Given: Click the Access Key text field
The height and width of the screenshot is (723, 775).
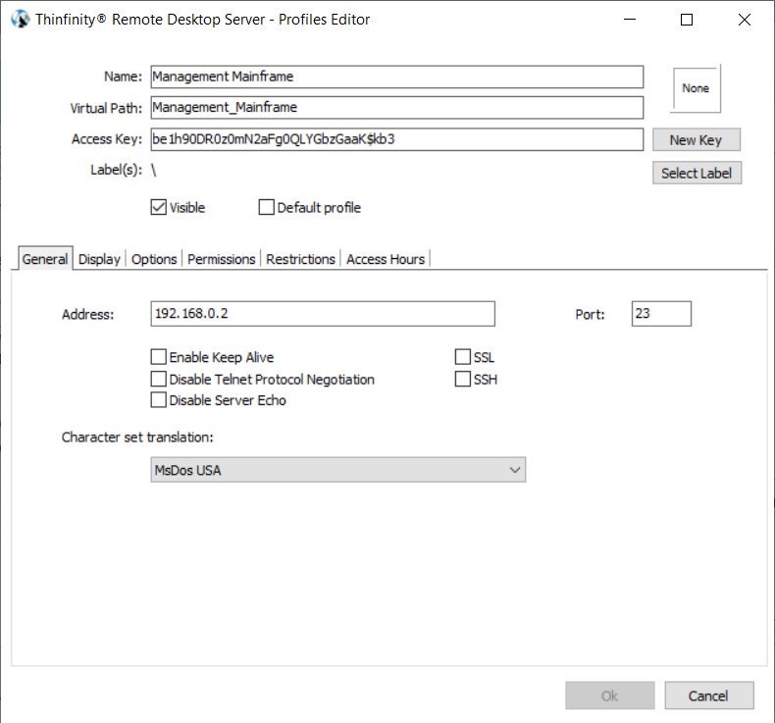Looking at the screenshot, I should (x=397, y=139).
